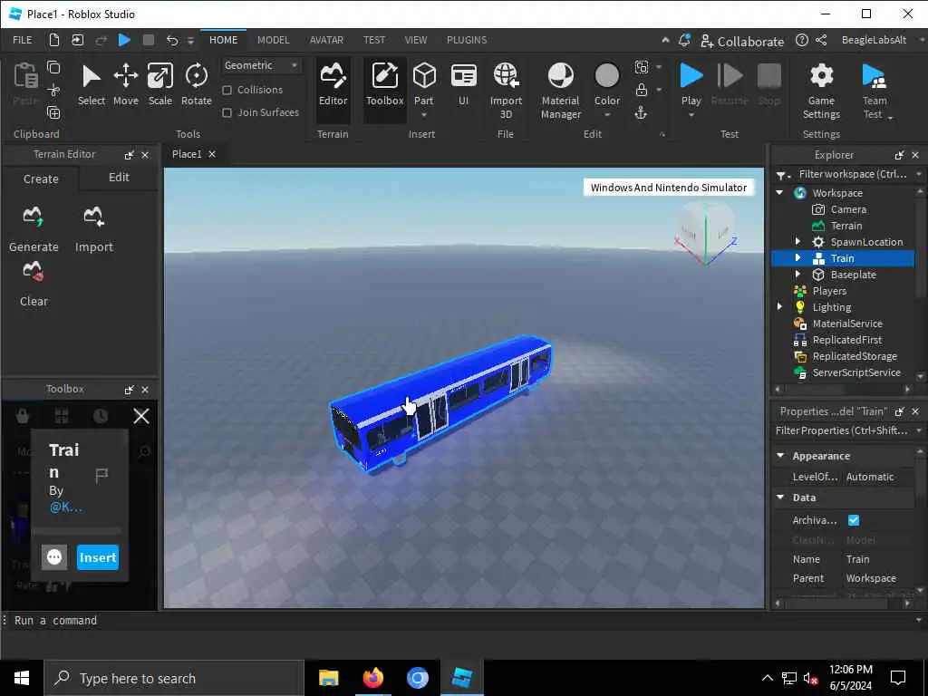Click the Import terrain icon

coord(93,217)
